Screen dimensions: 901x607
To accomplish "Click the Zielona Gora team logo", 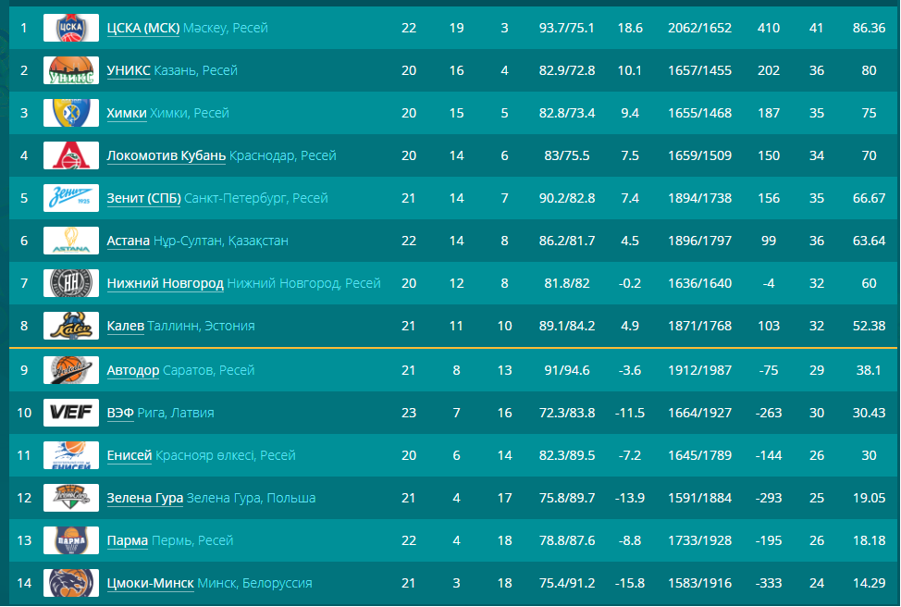I will 71,498.
